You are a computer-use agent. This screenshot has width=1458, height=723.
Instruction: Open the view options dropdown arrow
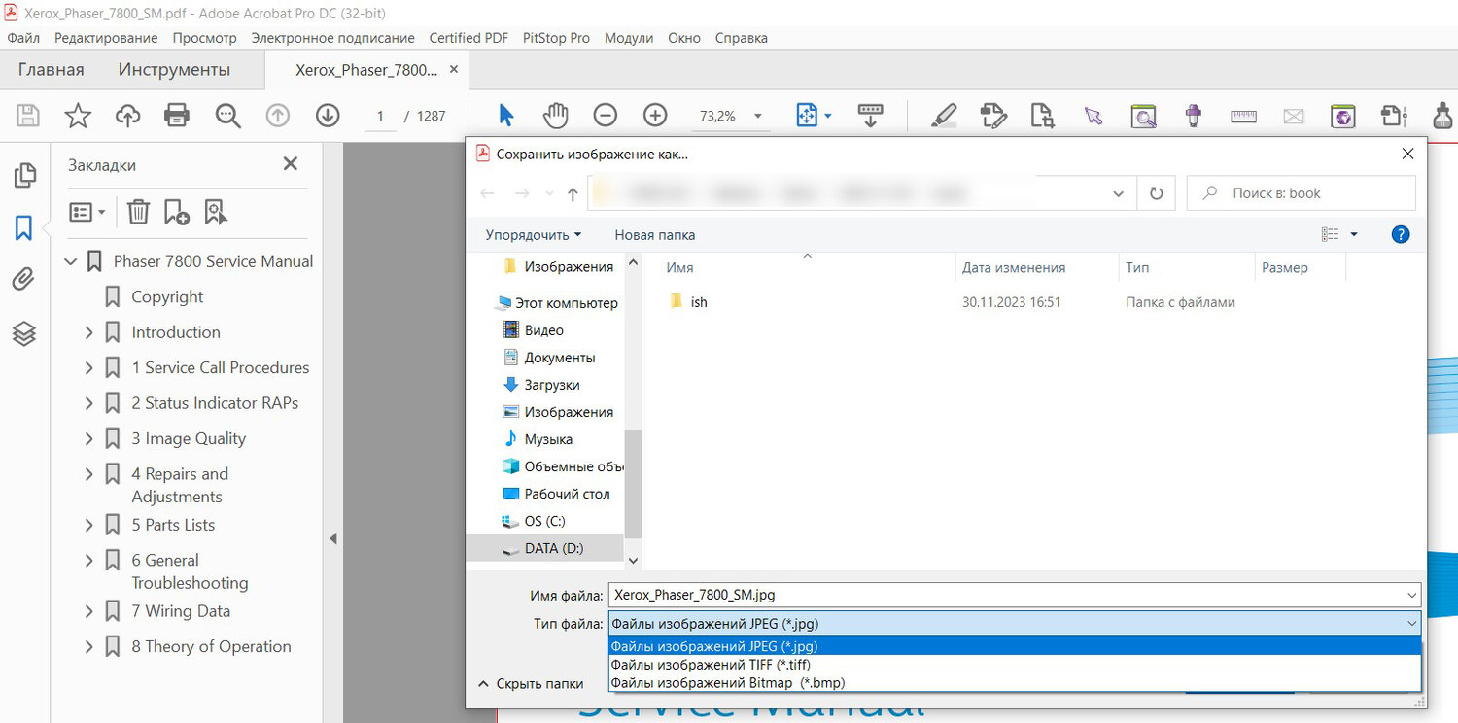1354,234
